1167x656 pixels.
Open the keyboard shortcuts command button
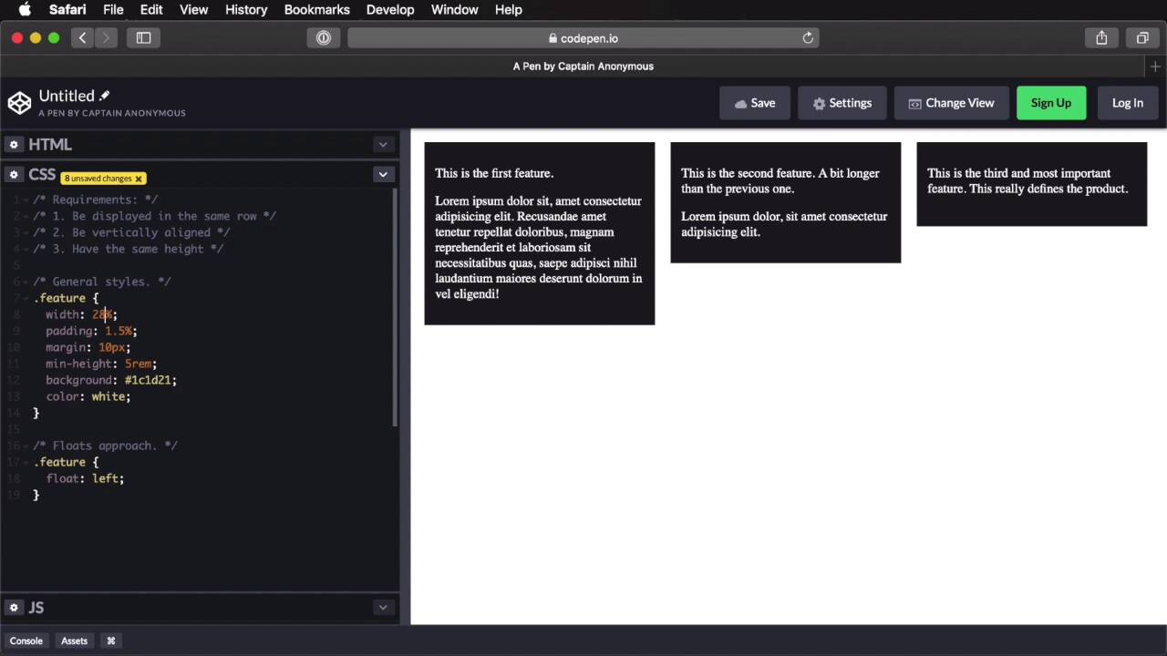click(111, 641)
